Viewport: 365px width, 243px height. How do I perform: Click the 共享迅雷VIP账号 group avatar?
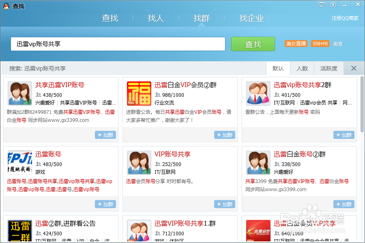[19, 93]
